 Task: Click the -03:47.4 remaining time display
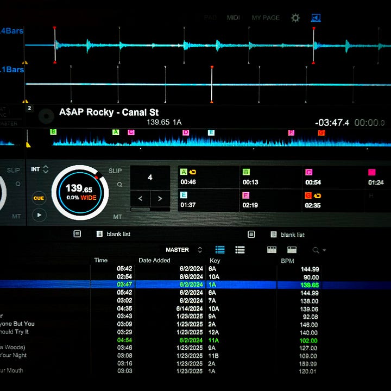click(x=332, y=123)
